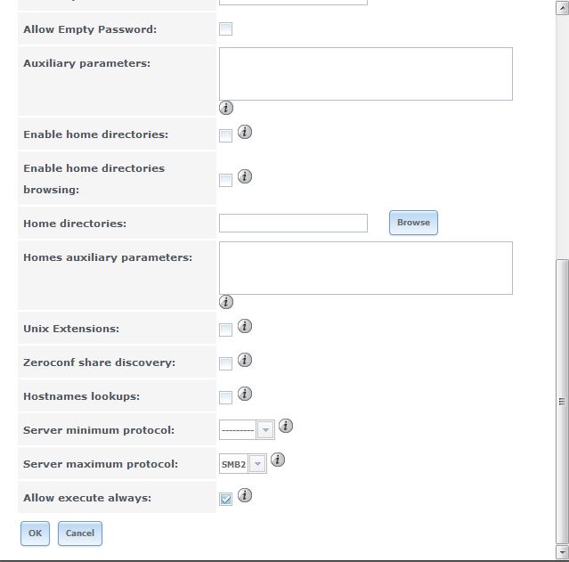The height and width of the screenshot is (562, 569).
Task: Show info for Server minimum protocol
Action: click(286, 426)
